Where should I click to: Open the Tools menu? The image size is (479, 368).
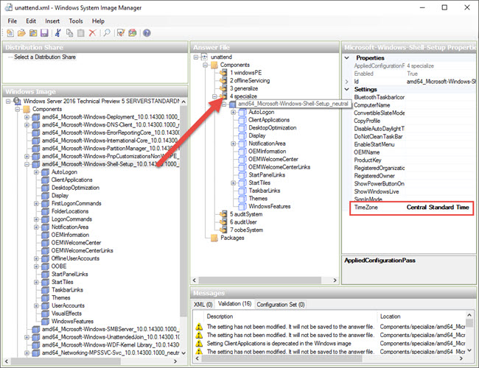pos(76,21)
